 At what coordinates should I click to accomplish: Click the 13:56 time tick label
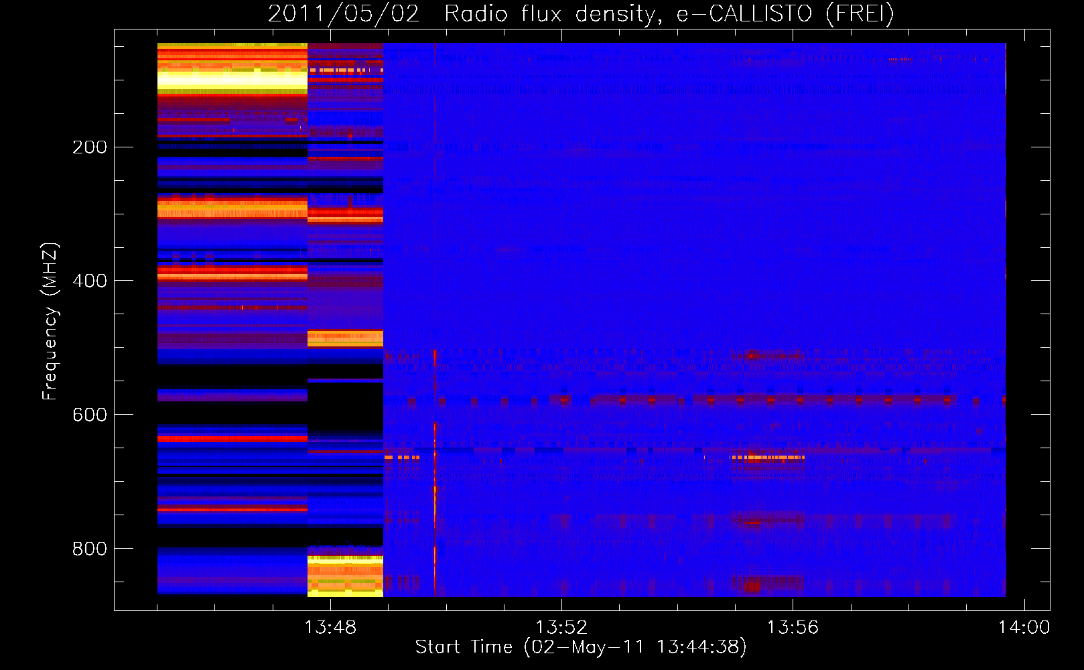tap(793, 628)
